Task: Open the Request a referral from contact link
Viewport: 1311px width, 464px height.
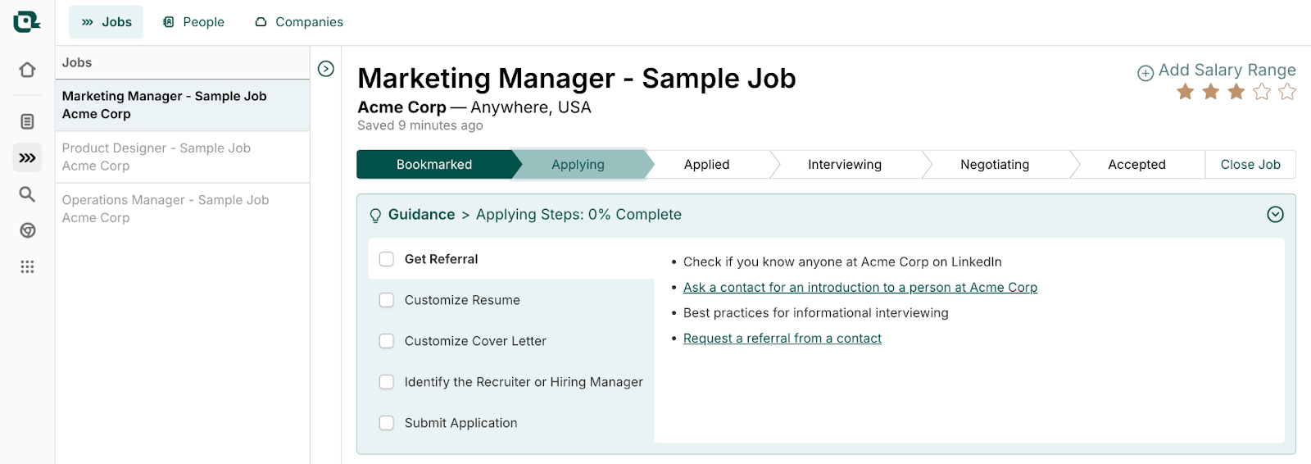Action: pyautogui.click(x=782, y=339)
